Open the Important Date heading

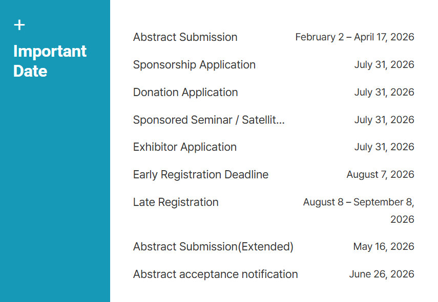(x=50, y=61)
